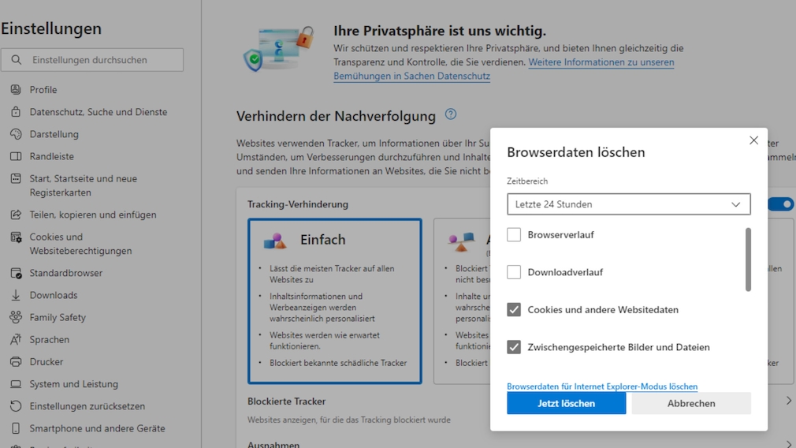This screenshot has width=796, height=448.
Task: Click the Profile icon in sidebar
Action: point(16,90)
